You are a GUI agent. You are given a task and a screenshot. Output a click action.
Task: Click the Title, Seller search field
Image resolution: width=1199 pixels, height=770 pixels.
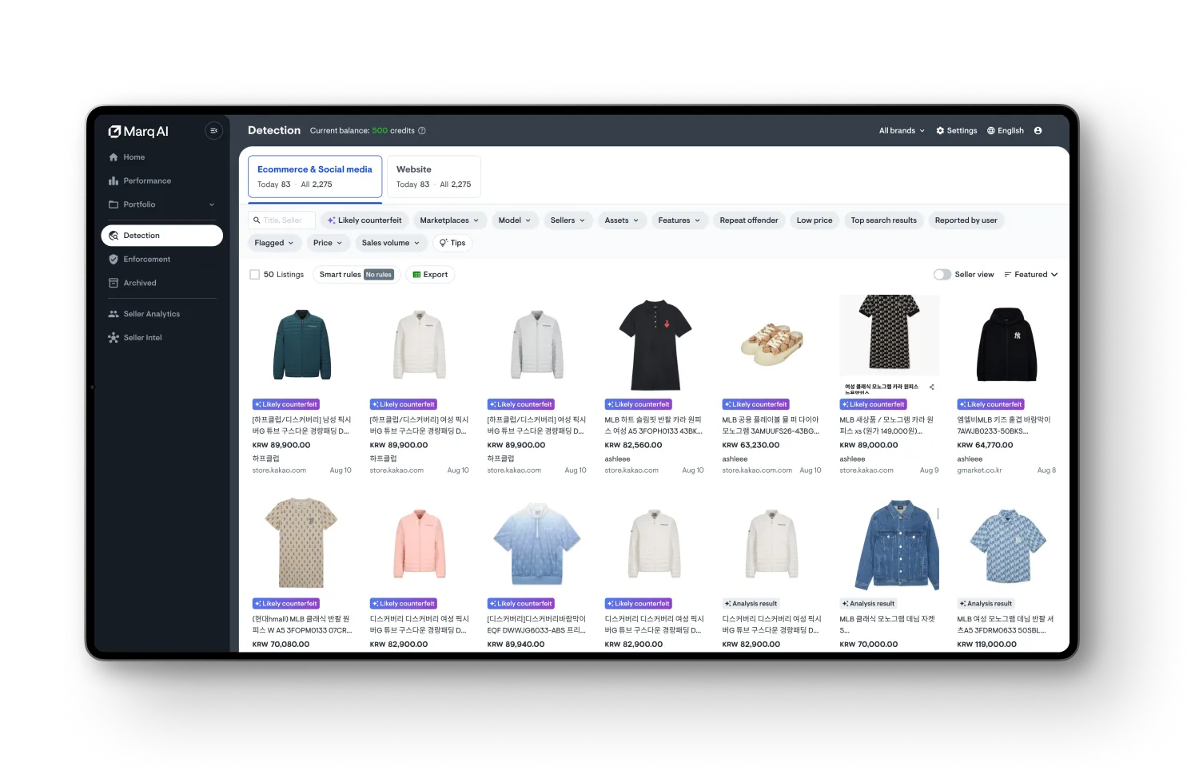pyautogui.click(x=281, y=220)
